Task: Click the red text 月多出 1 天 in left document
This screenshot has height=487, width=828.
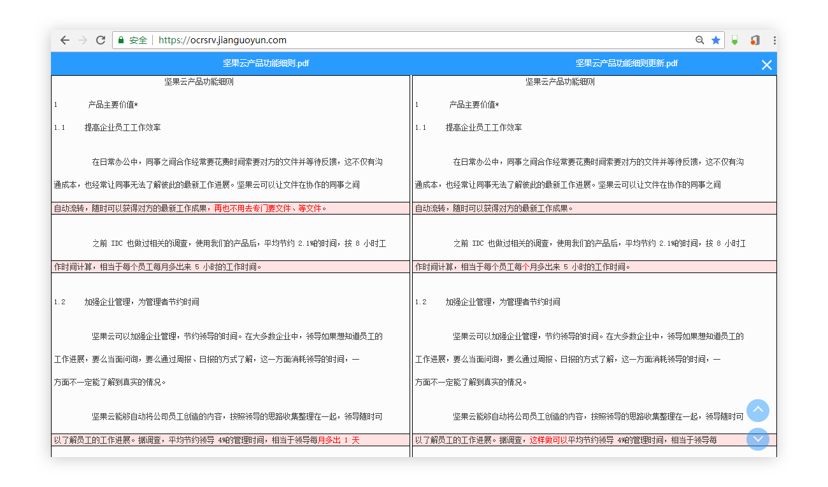Action: (x=339, y=440)
